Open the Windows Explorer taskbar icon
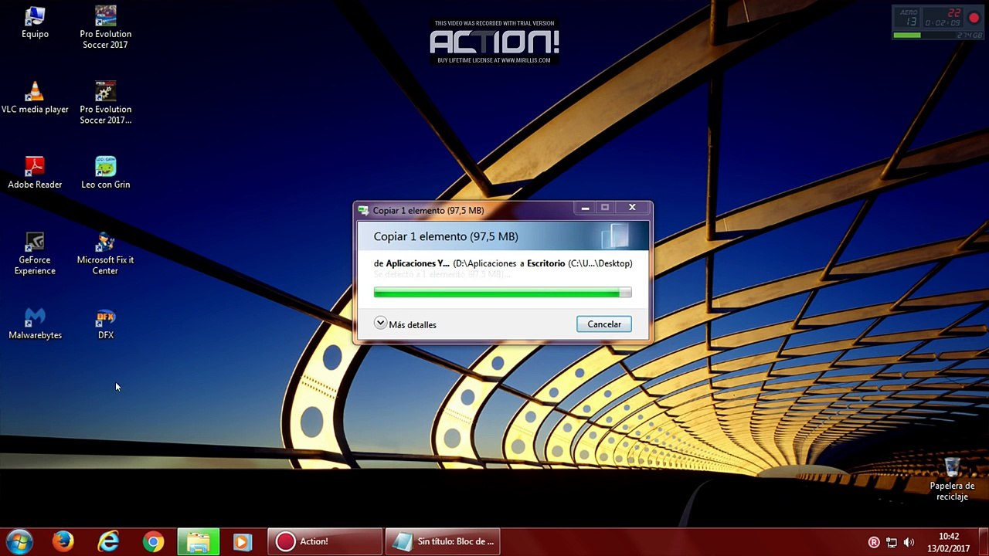 click(x=199, y=541)
